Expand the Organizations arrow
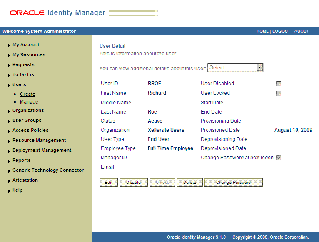The height and width of the screenshot is (242, 319). click(x=9, y=111)
